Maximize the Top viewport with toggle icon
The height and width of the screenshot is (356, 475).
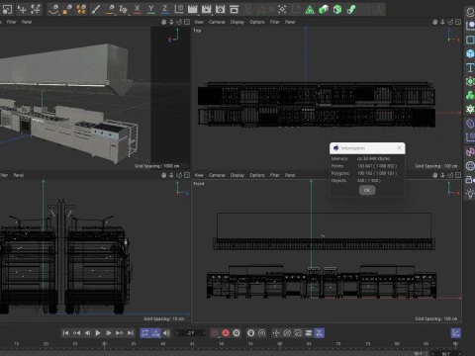[458, 22]
